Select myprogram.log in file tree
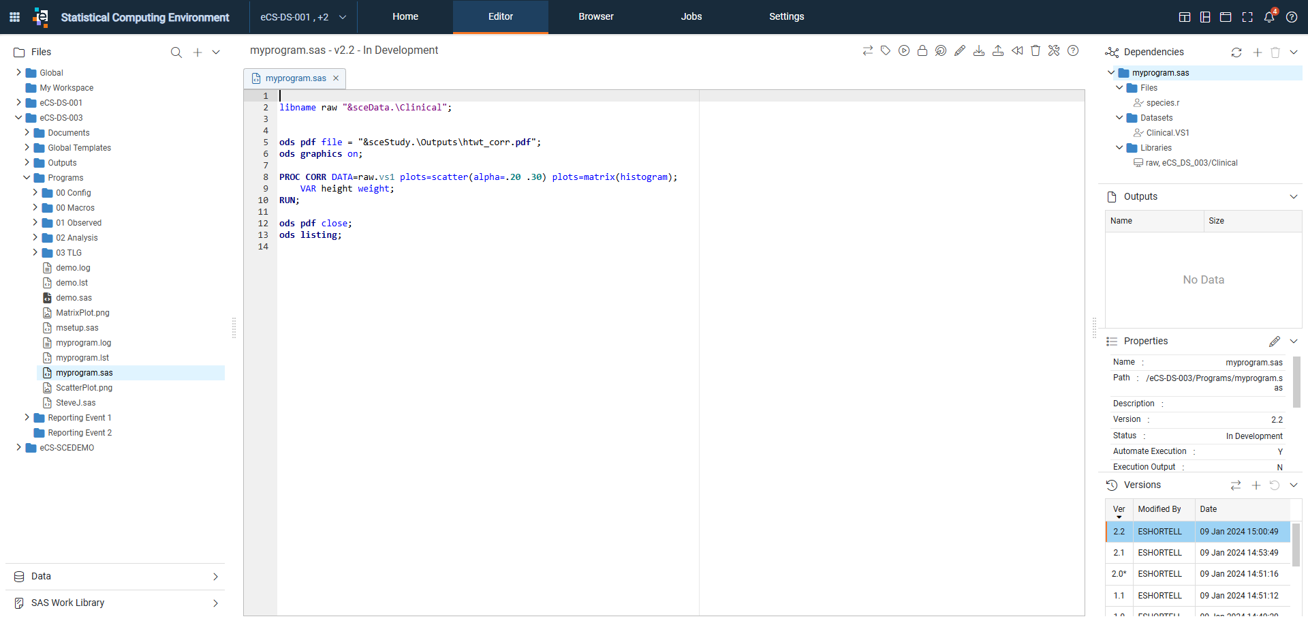Screen dimensions: 1308x621 tap(83, 343)
